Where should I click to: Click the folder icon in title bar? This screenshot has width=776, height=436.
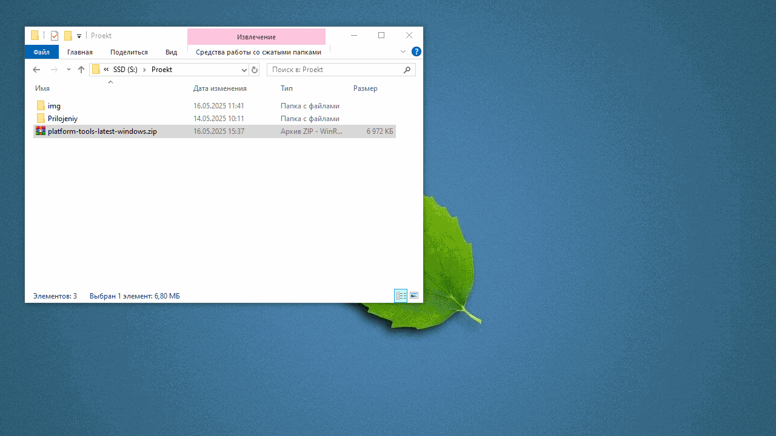35,36
